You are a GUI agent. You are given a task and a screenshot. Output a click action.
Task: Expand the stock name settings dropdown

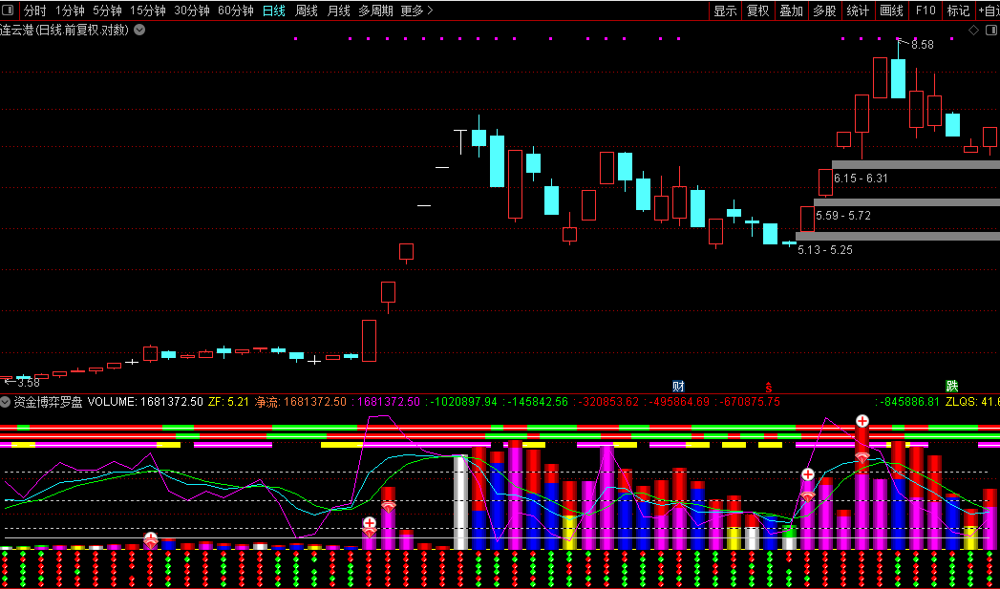pyautogui.click(x=139, y=30)
